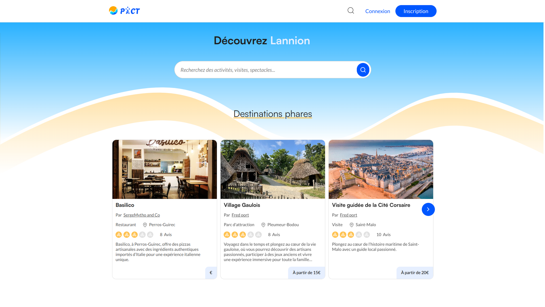Open Fred port link under Cité Corsaire
The width and height of the screenshot is (545, 307).
pyautogui.click(x=348, y=215)
